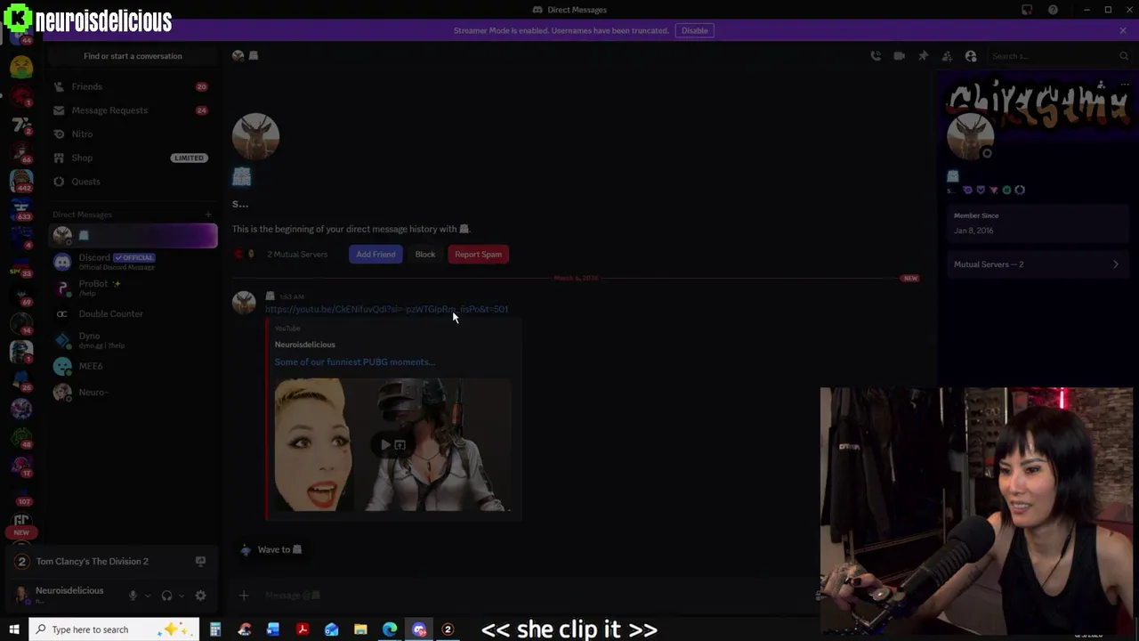Click Add Friend button
The image size is (1139, 641).
click(376, 255)
